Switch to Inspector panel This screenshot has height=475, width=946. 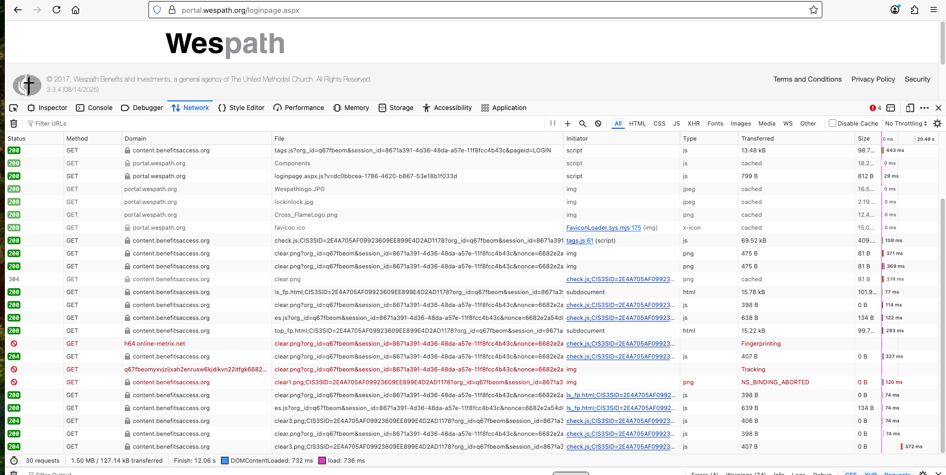coord(47,108)
